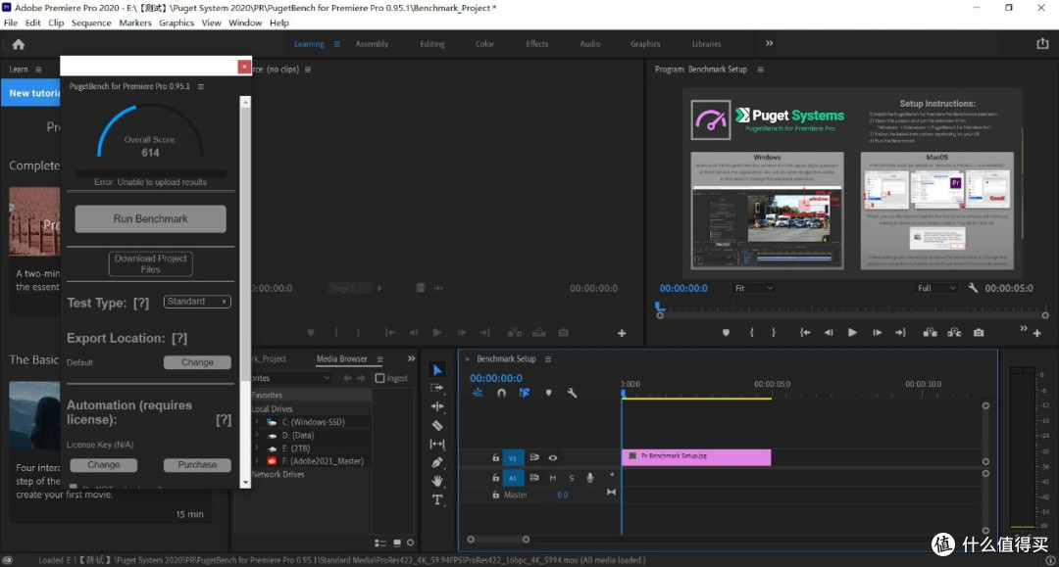Add marker in the timeline panel
The width and height of the screenshot is (1059, 567).
click(x=548, y=393)
